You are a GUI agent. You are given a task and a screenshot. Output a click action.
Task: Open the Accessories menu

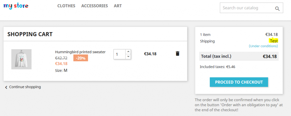[95, 6]
